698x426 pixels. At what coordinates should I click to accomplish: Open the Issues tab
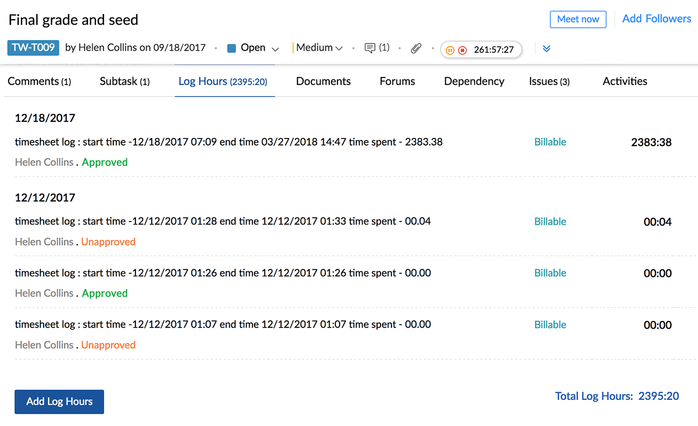(x=549, y=82)
